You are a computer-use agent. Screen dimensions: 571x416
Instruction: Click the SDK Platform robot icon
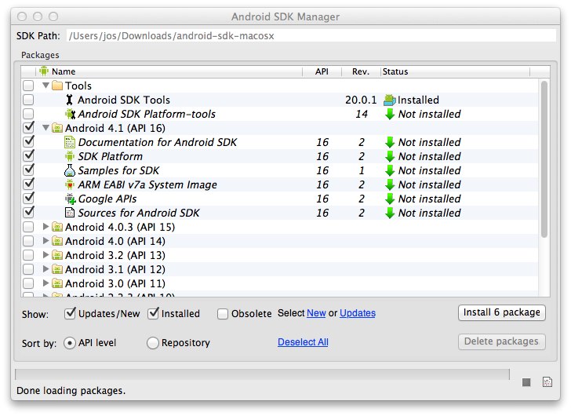70,156
